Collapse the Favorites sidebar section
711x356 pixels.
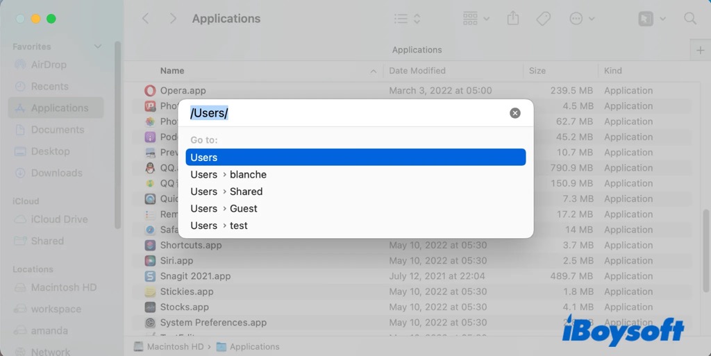tap(97, 46)
